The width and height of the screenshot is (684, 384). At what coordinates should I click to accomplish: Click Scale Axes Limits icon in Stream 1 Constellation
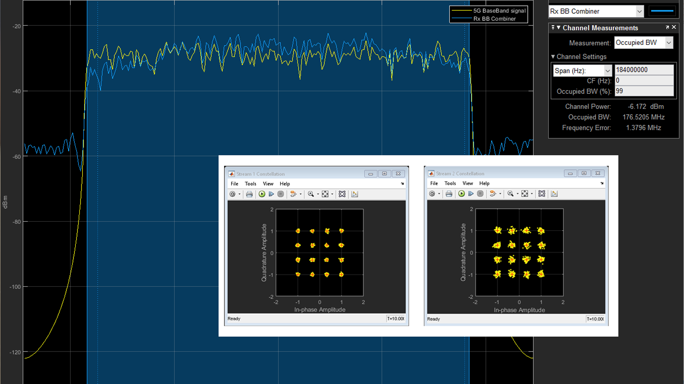[325, 194]
